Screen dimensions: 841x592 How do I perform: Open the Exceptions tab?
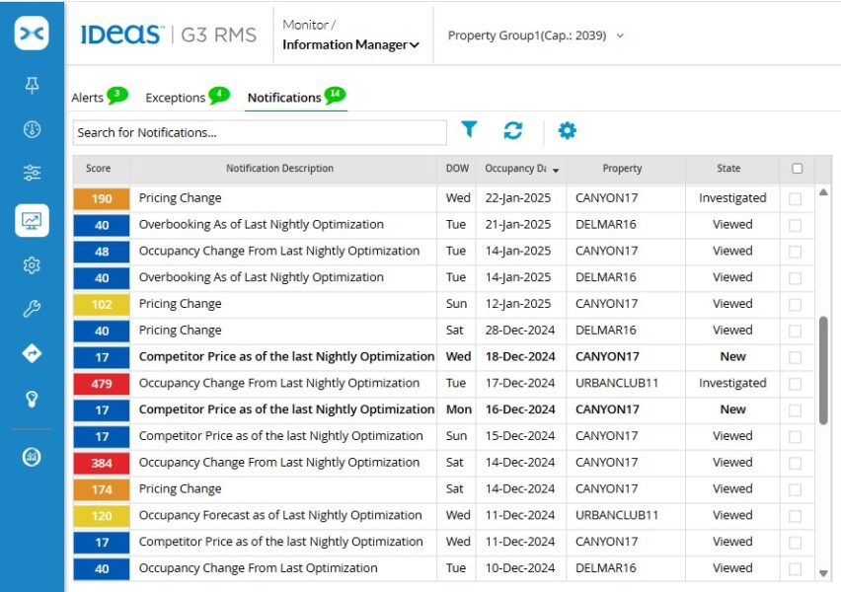coord(176,97)
